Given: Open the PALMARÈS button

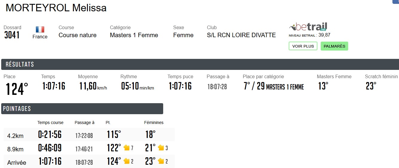Looking at the screenshot, I should [334, 46].
